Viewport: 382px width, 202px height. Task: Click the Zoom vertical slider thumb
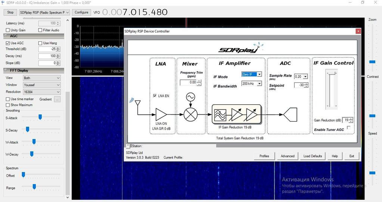[x=372, y=62]
